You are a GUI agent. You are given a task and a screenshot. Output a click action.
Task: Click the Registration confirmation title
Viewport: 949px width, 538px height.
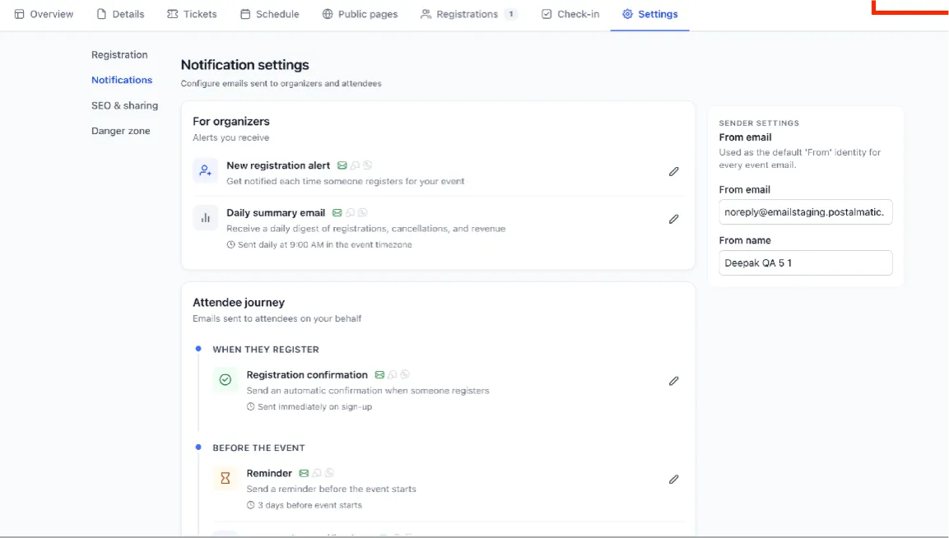pos(307,374)
